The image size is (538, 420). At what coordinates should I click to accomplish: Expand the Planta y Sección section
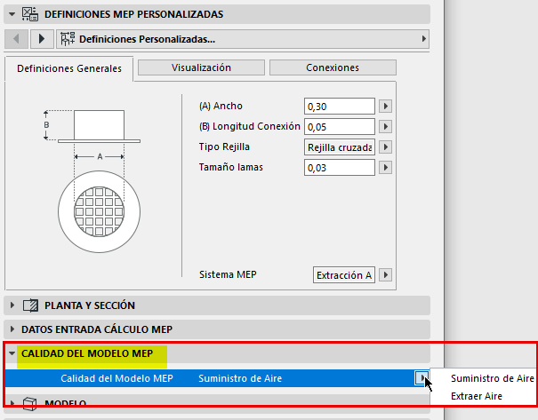(12, 305)
